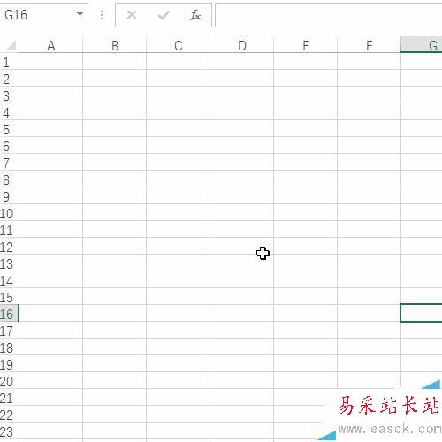Select row 14 header
This screenshot has width=442, height=442.
[x=9, y=280]
